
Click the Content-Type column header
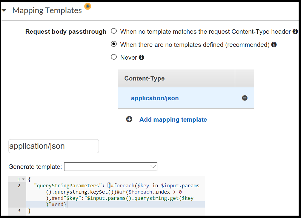(145, 78)
